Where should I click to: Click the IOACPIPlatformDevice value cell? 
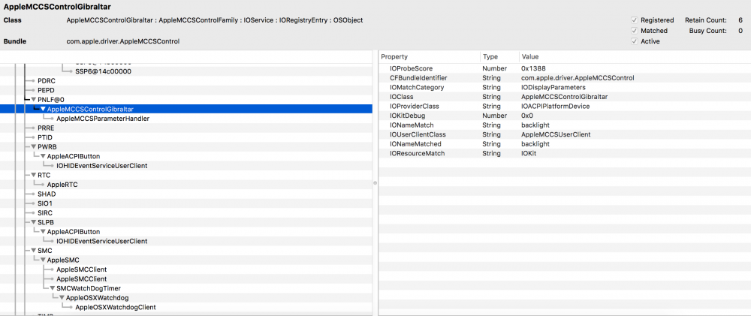[555, 107]
